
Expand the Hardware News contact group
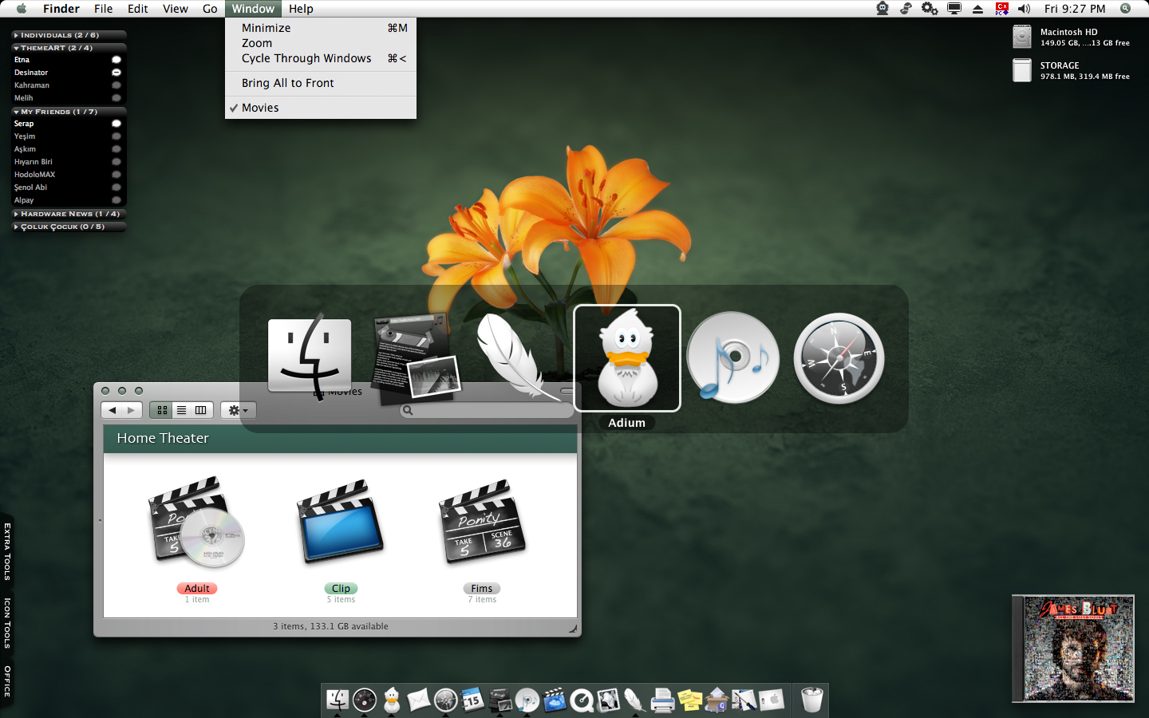69,214
